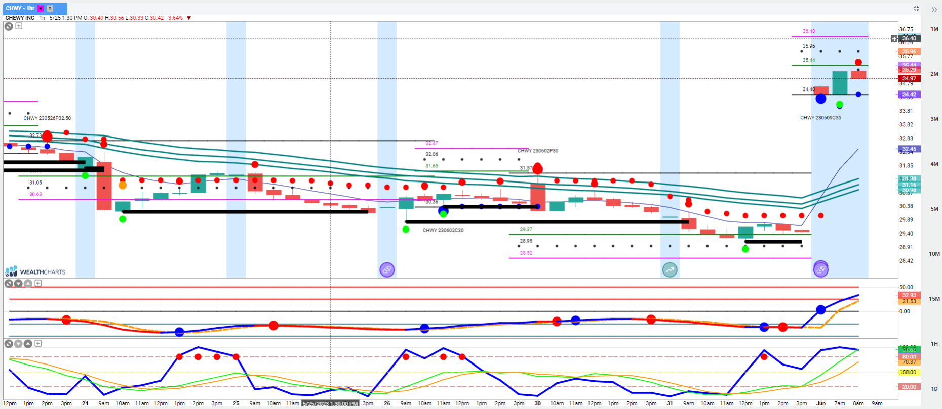Switch timeframe to 1H
The image size is (942, 409).
click(x=934, y=344)
